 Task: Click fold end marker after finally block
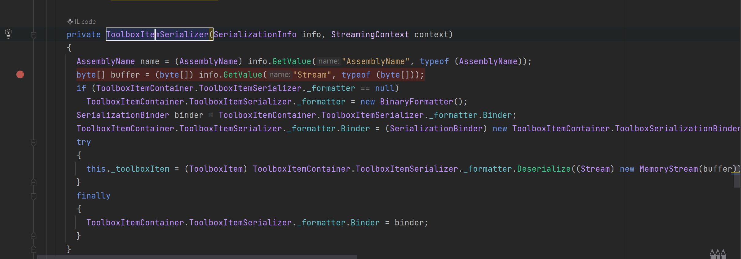click(34, 236)
